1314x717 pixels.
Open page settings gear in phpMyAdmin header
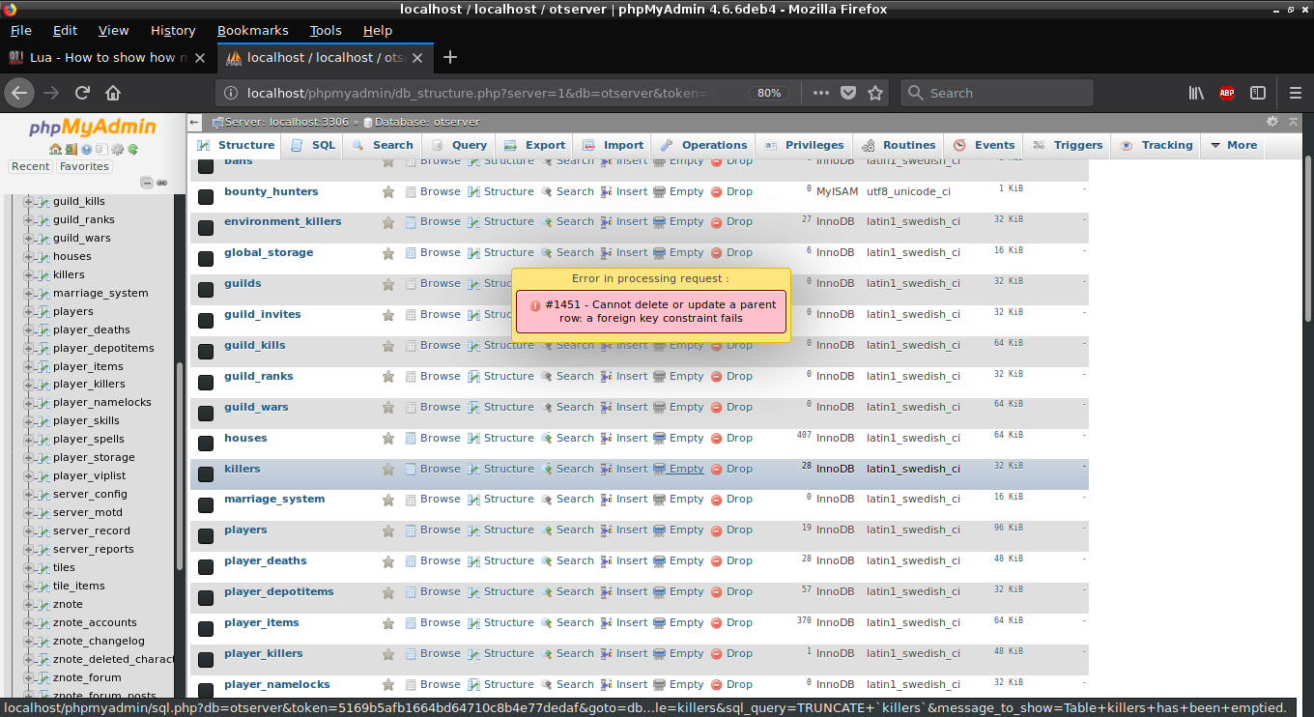[x=1272, y=122]
